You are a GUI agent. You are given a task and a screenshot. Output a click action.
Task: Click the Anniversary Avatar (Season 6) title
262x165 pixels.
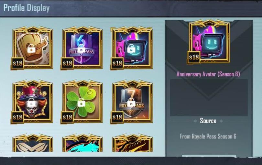pyautogui.click(x=208, y=74)
